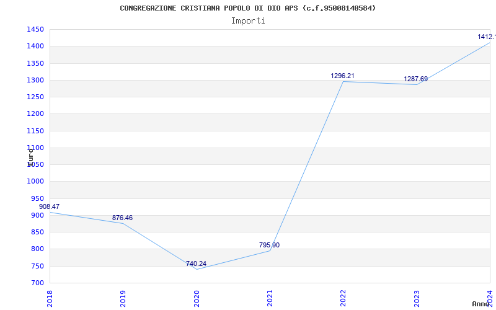Select x-axis year 2018

(x=50, y=299)
